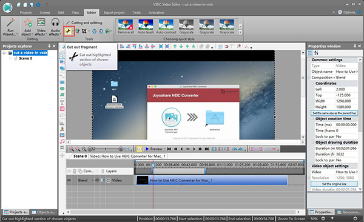
Task: Click the Cut out fragment scissors tool
Action: [x=68, y=31]
